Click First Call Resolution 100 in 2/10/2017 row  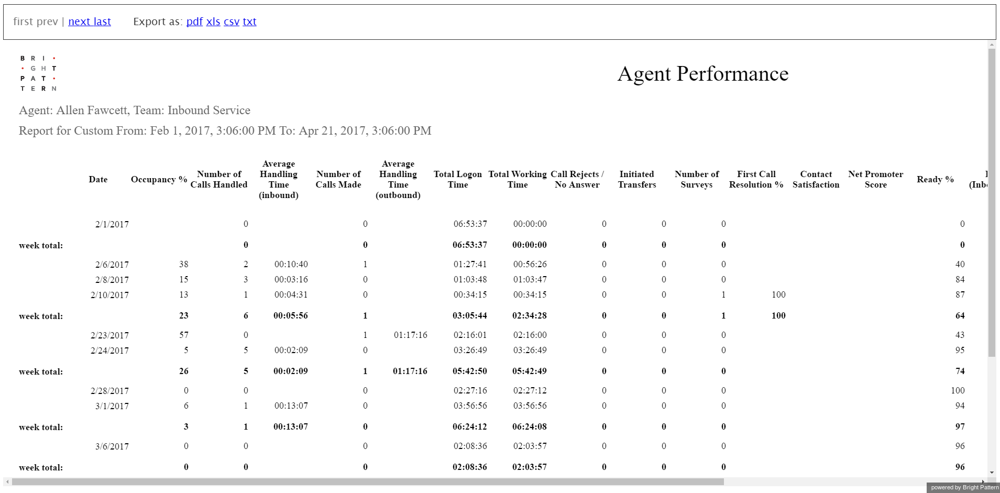click(x=779, y=295)
